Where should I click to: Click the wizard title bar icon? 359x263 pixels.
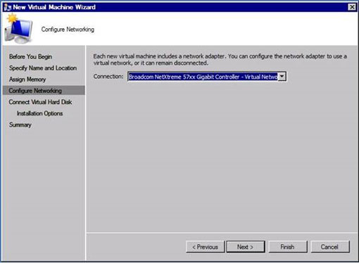tap(8, 7)
